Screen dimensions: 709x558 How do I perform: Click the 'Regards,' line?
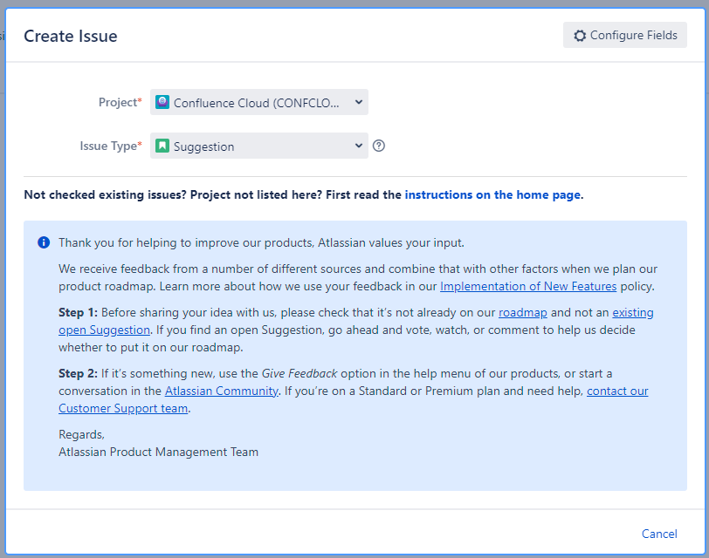coord(81,435)
